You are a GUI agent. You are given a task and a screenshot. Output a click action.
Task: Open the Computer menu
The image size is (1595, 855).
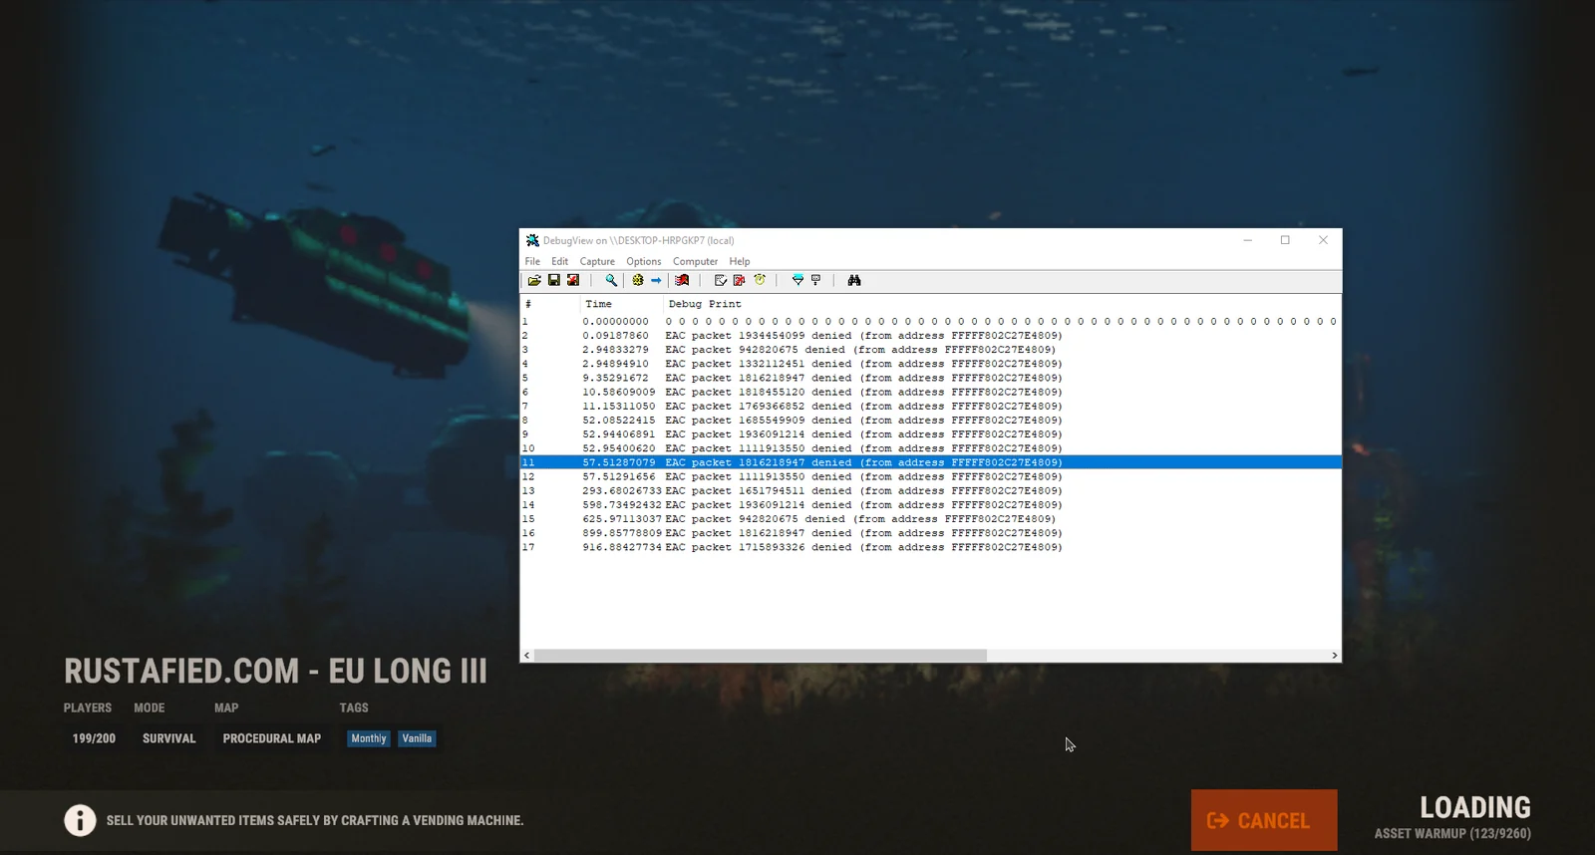point(695,262)
